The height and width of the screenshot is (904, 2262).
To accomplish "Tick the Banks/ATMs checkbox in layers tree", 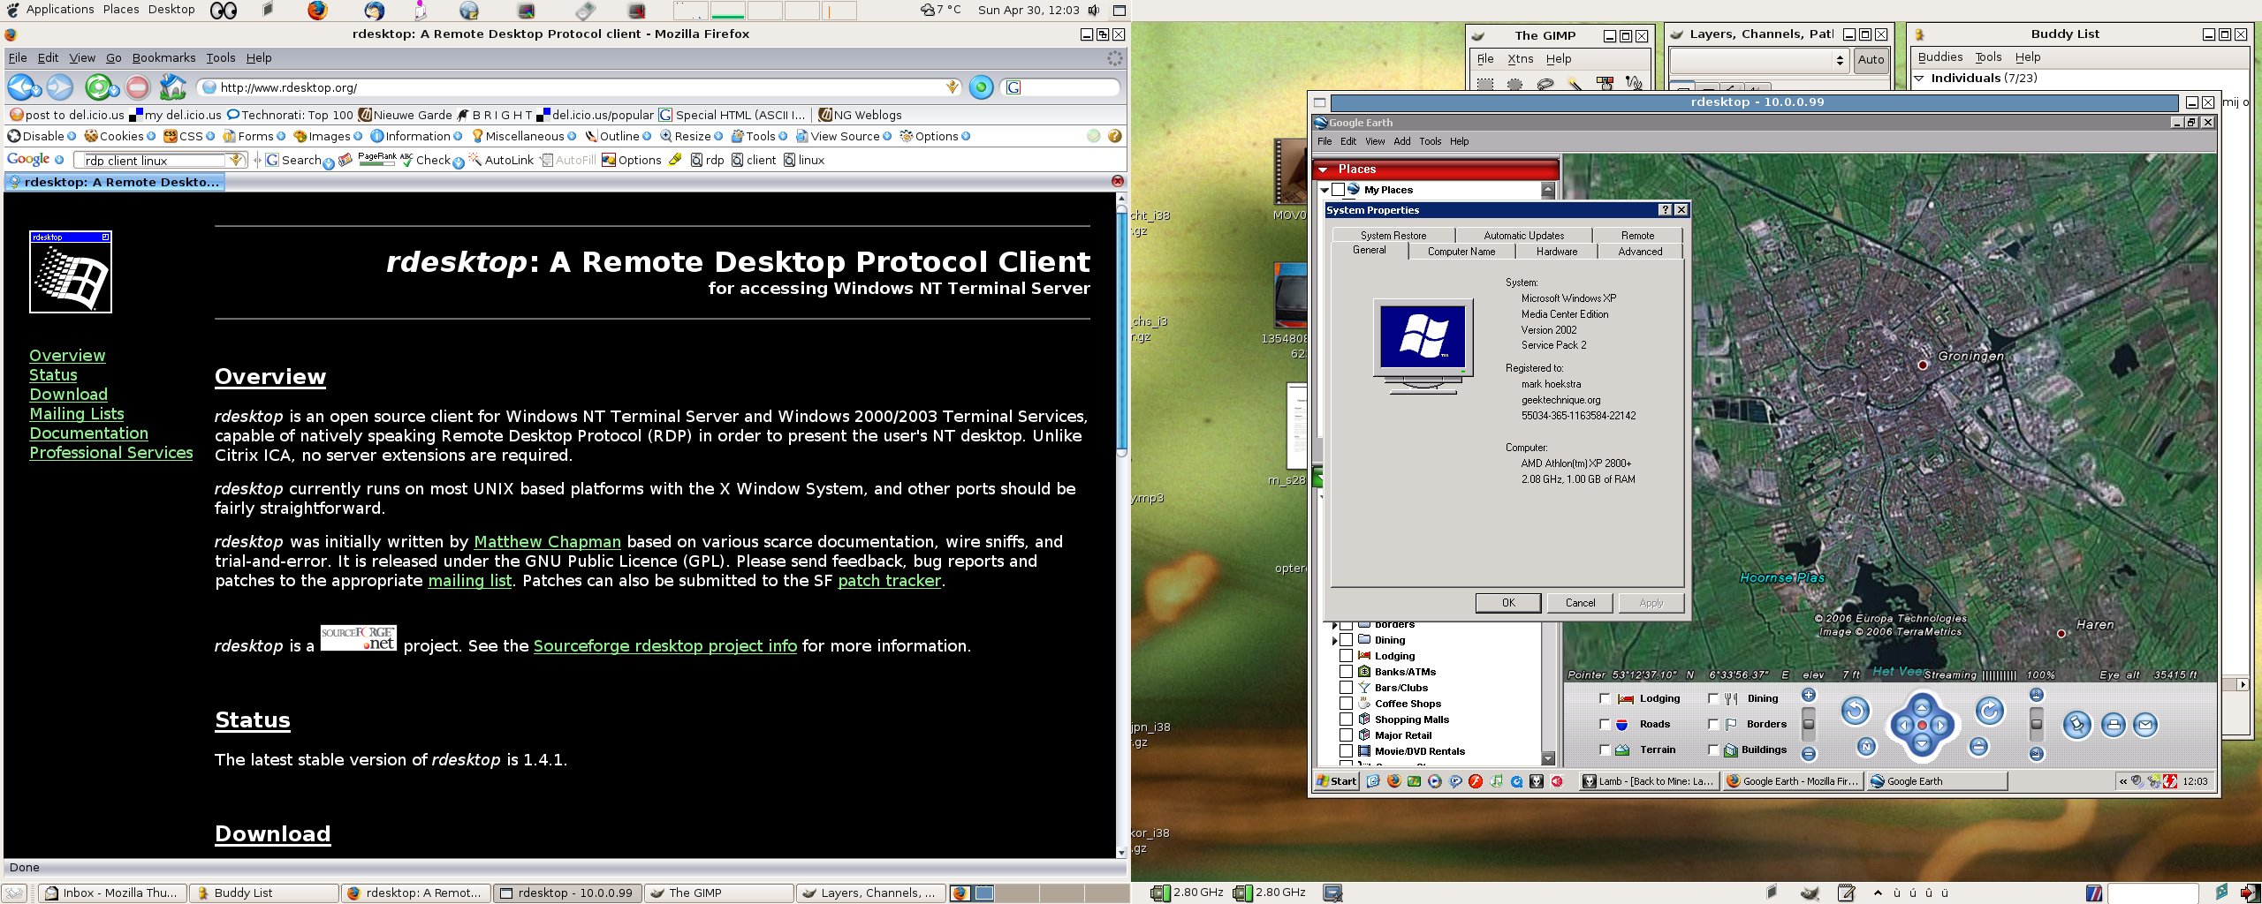I will 1346,672.
